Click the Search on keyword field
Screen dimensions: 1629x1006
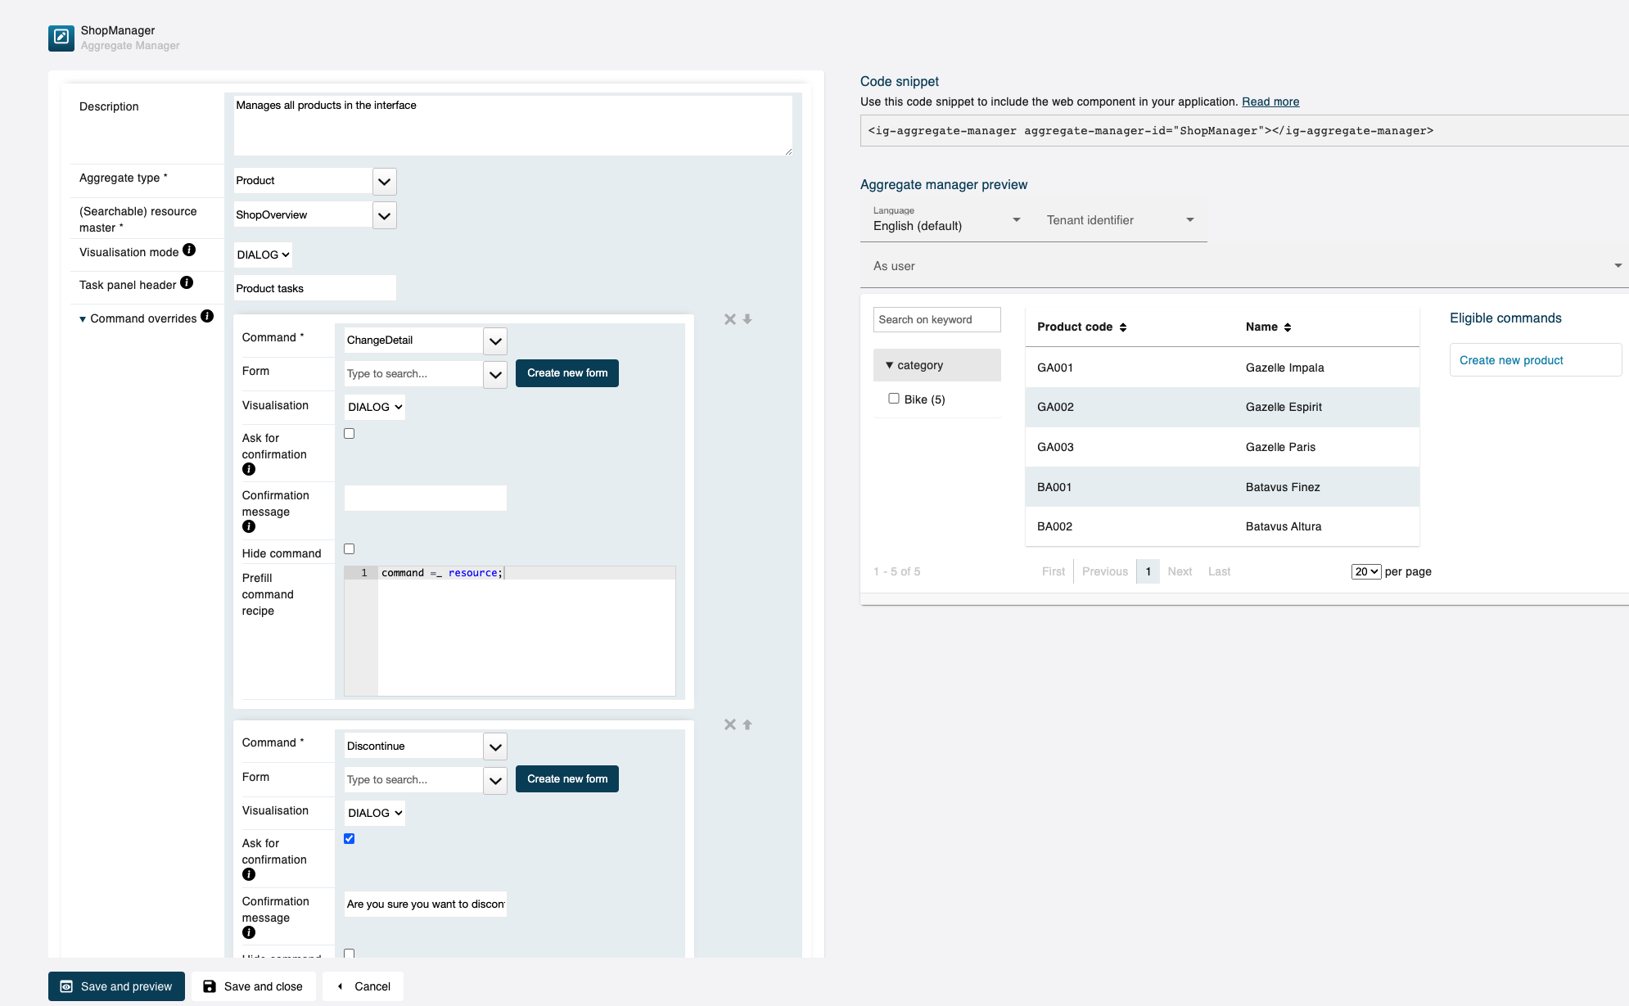(x=936, y=319)
